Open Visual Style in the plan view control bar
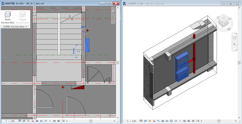This screenshot has width=242, height=124. point(24,121)
